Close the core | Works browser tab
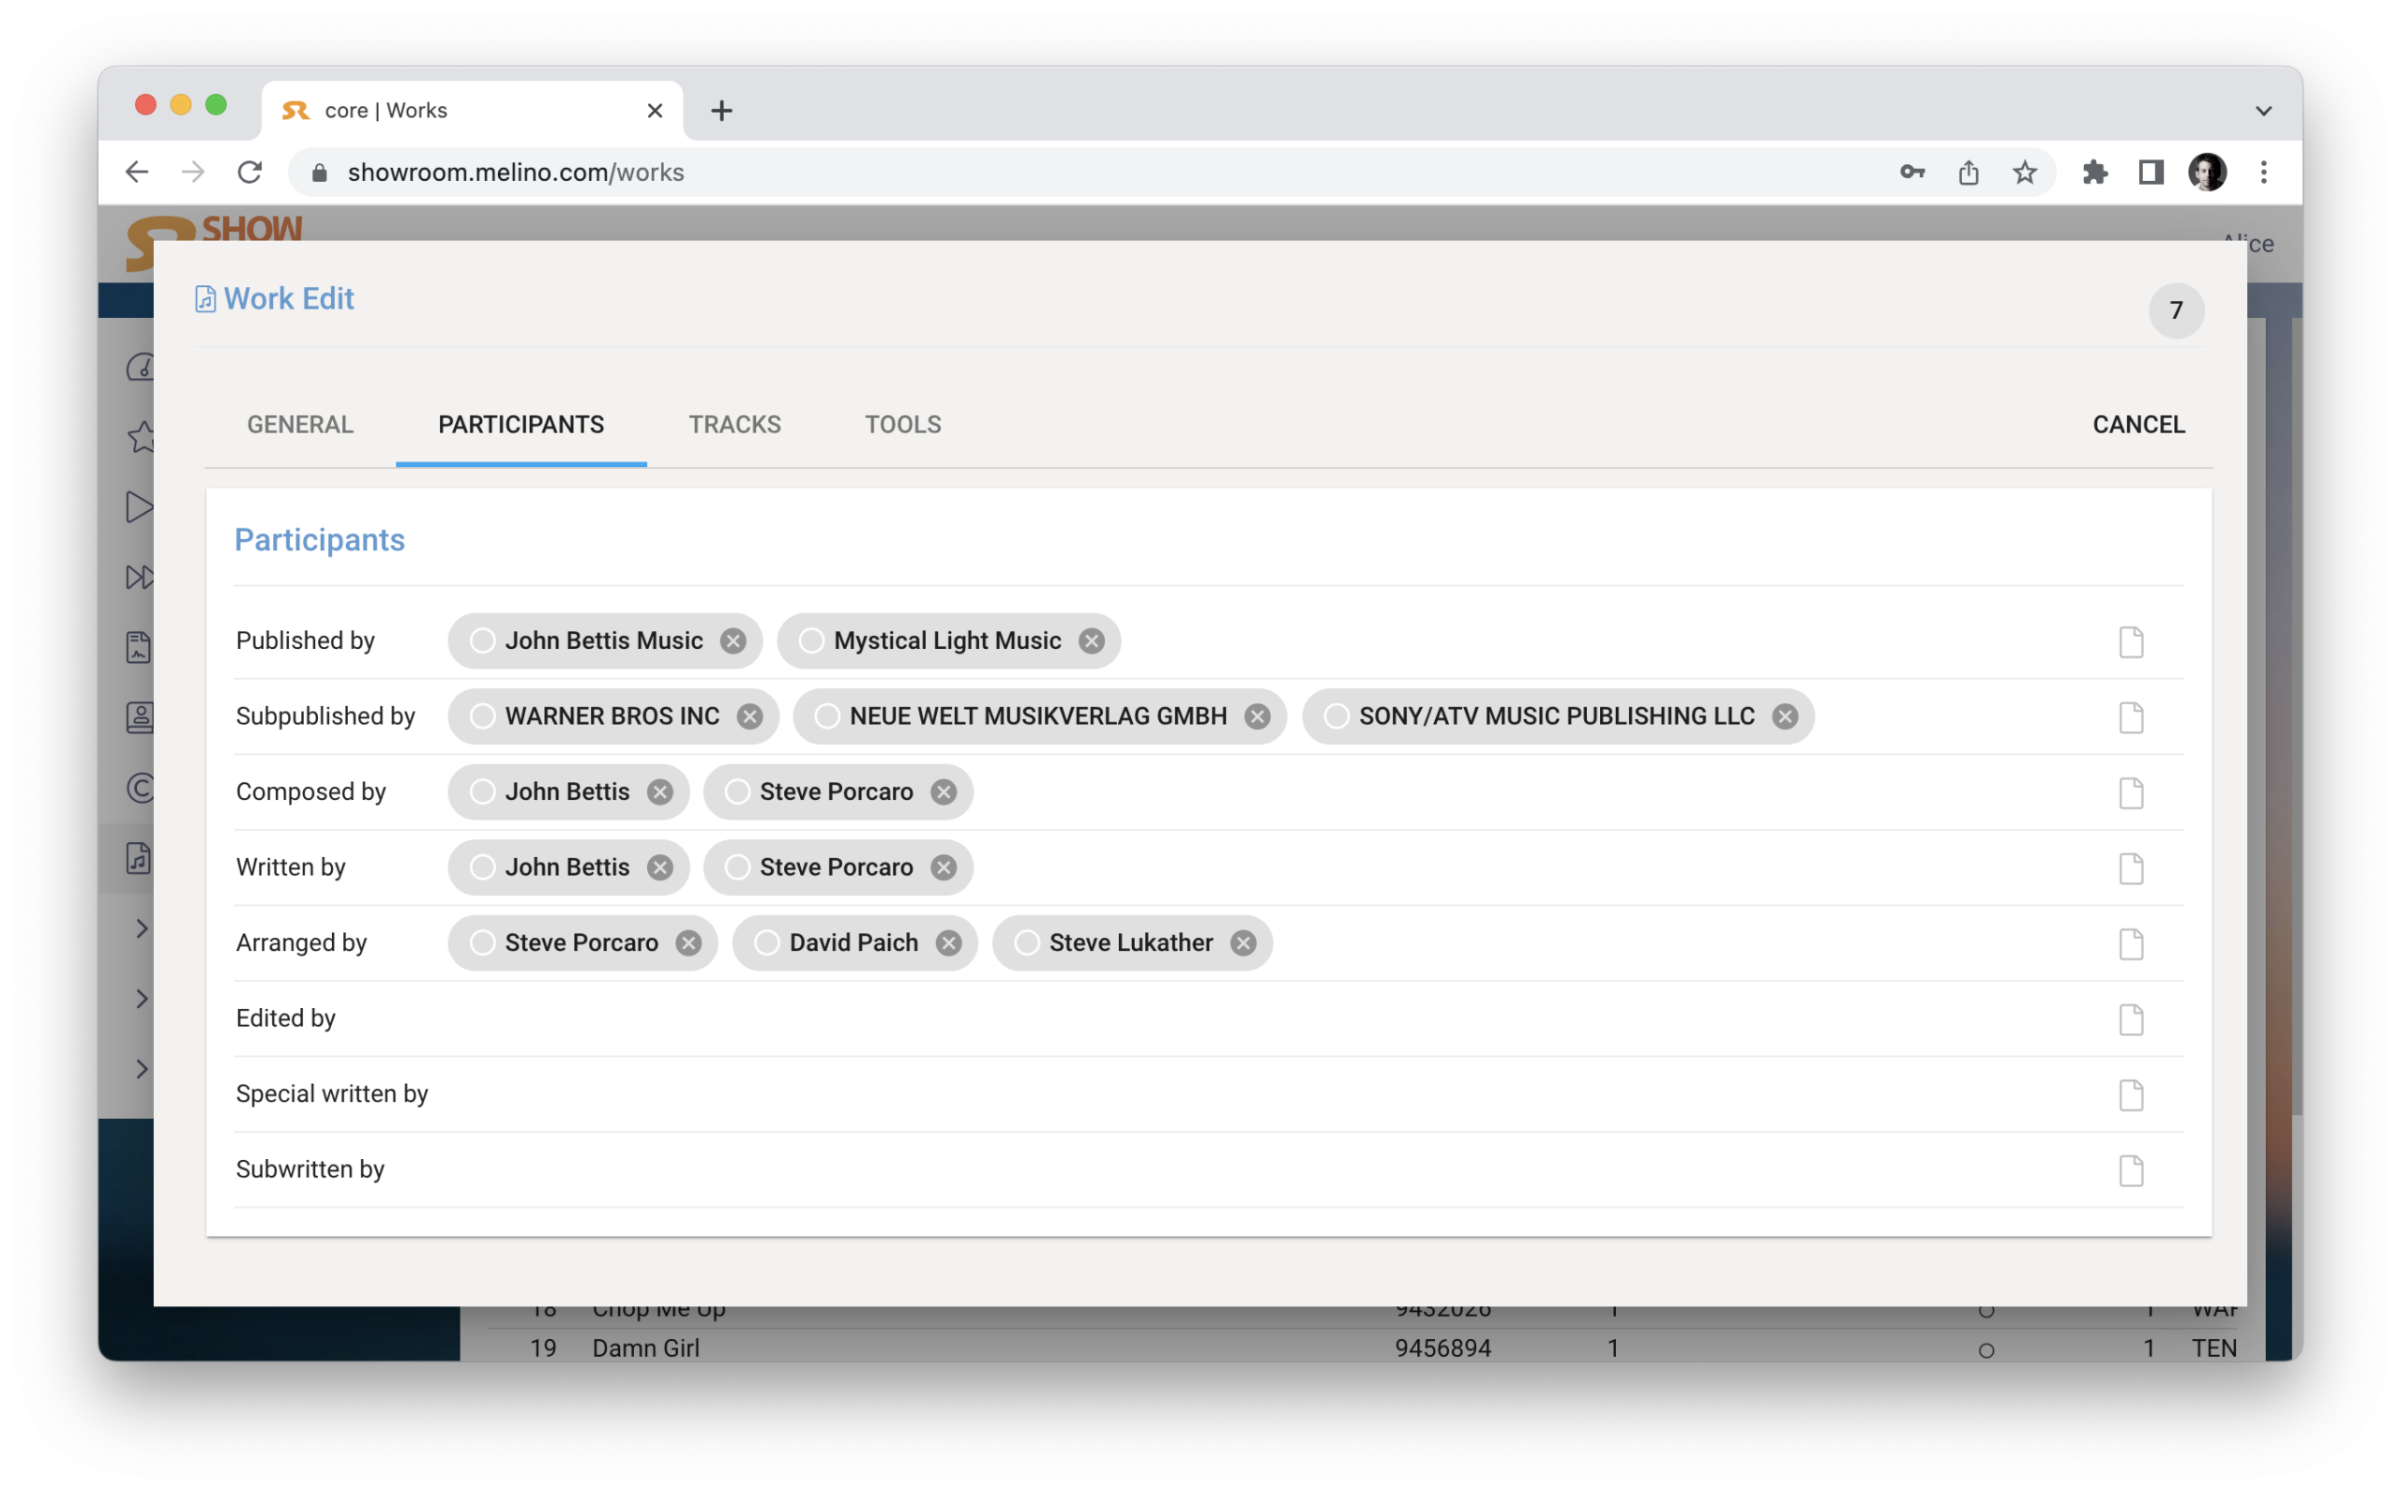2401x1491 pixels. click(x=655, y=111)
